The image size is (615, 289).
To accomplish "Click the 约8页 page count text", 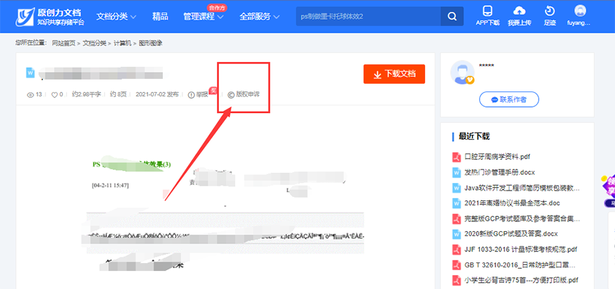I will tap(118, 94).
